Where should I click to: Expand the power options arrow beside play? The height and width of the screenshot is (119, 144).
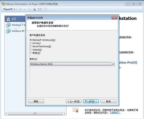pos(24,9)
